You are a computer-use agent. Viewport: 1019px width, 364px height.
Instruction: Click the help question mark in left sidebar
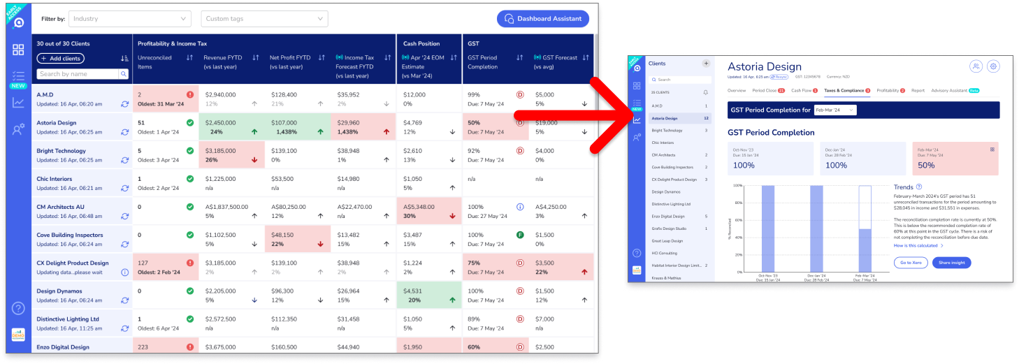pyautogui.click(x=18, y=308)
